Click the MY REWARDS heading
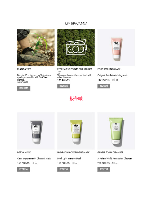 [x=76, y=24]
